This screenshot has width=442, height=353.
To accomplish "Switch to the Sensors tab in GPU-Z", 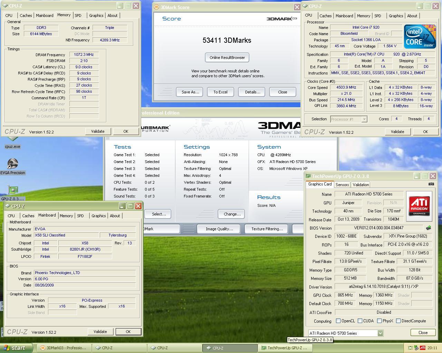I will pyautogui.click(x=342, y=185).
